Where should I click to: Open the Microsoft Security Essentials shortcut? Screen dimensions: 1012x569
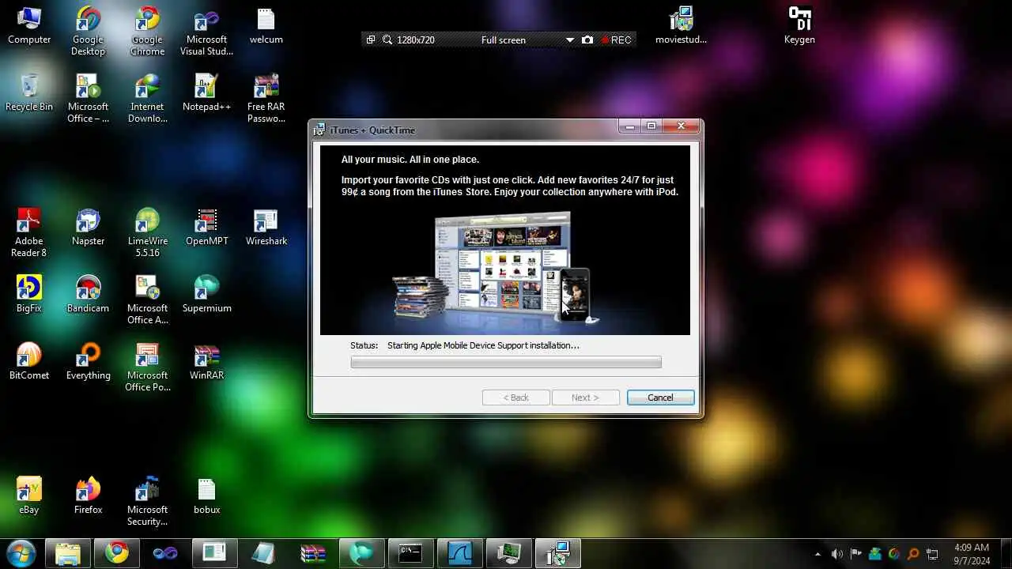[147, 502]
